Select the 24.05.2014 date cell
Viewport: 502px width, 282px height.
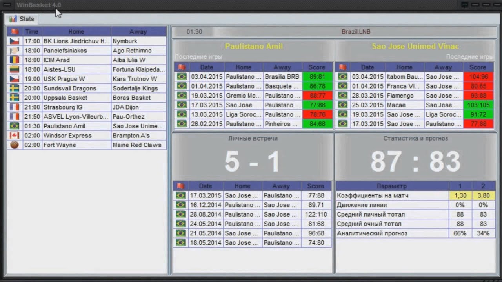(x=206, y=224)
